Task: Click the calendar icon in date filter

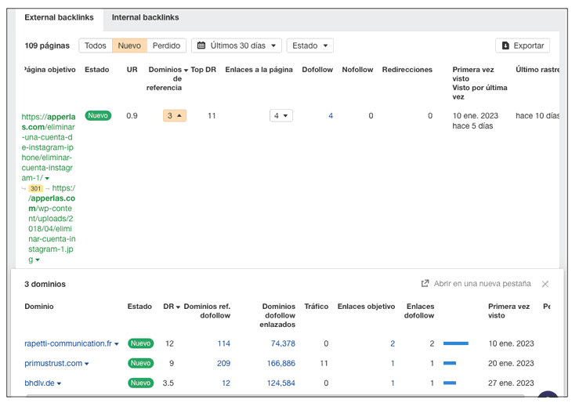Action: tap(201, 45)
